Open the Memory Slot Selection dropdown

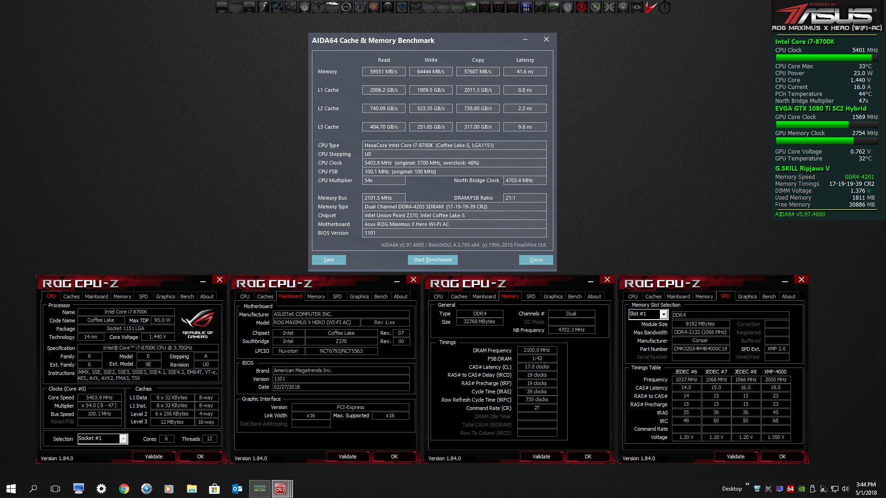click(x=663, y=314)
